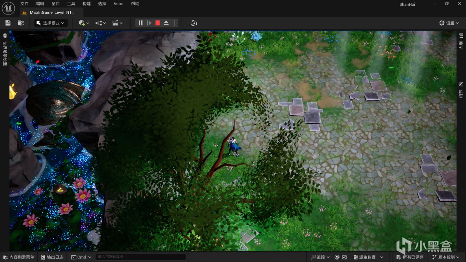Open the cinematics clapperboard dropdown
Image resolution: width=466 pixels, height=262 pixels.
117,23
